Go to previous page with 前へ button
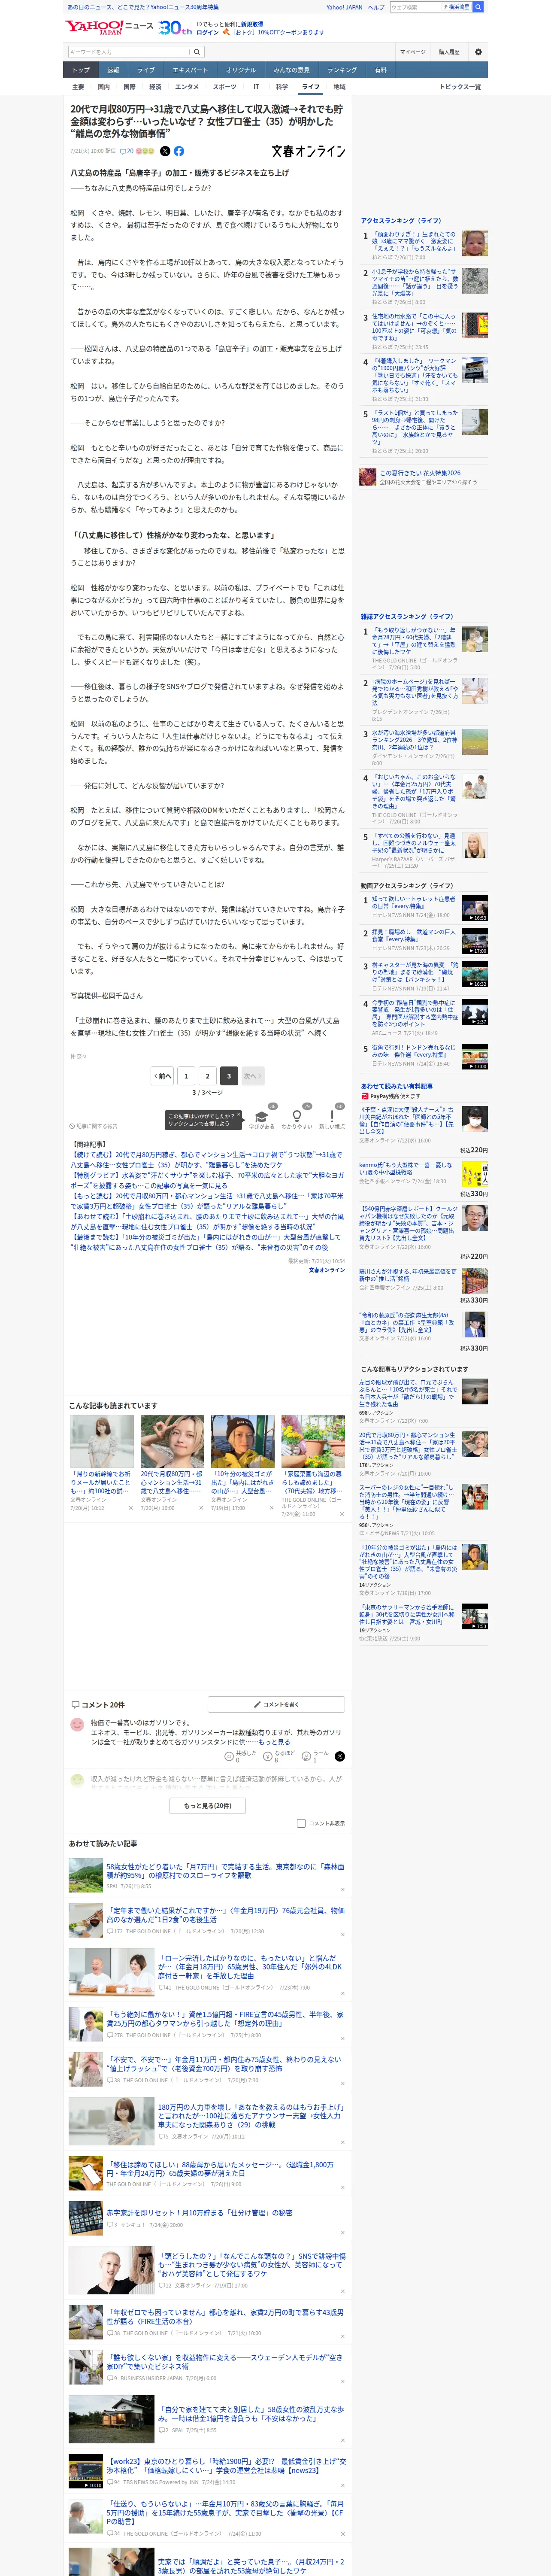The width and height of the screenshot is (551, 2576). 162,1076
